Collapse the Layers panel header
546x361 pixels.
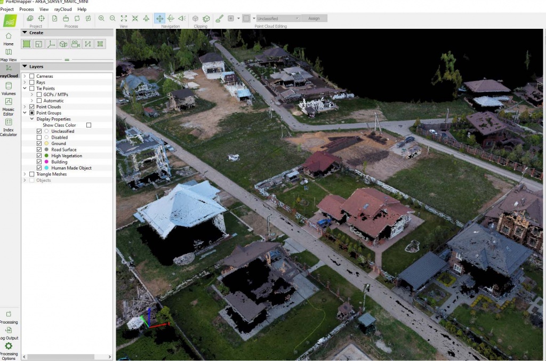25,67
